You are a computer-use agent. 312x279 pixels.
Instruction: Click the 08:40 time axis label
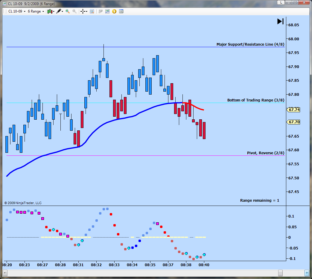click(204, 265)
